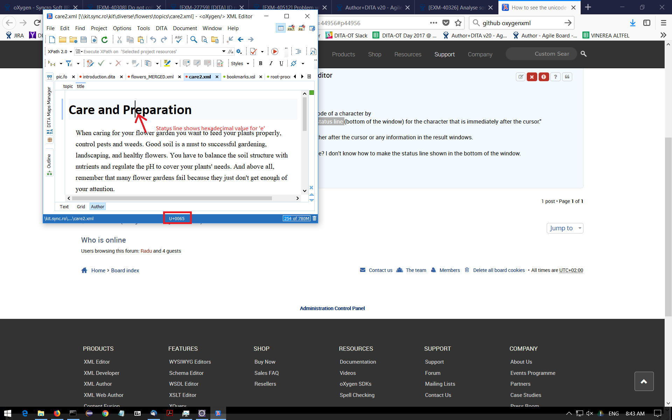Click the Board index breadcrumb link
672x420 pixels.
[125, 271]
